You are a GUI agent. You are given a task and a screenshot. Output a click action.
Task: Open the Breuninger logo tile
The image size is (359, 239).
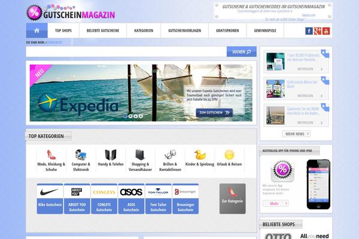pyautogui.click(x=185, y=192)
